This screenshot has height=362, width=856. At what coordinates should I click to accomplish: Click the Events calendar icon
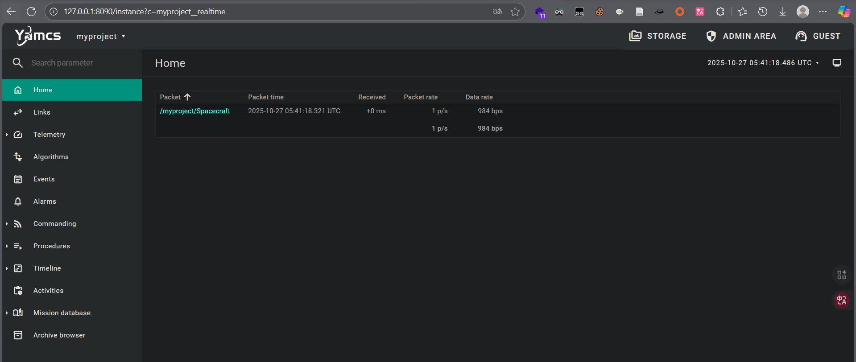pos(18,179)
